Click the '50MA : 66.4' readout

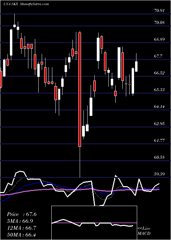(x=22, y=235)
